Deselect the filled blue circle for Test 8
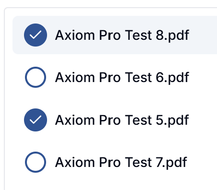 pyautogui.click(x=36, y=35)
